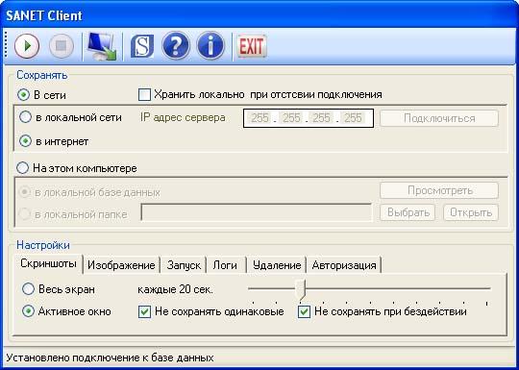Click the monitor with green arrow icon
519x370 pixels.
tap(102, 46)
